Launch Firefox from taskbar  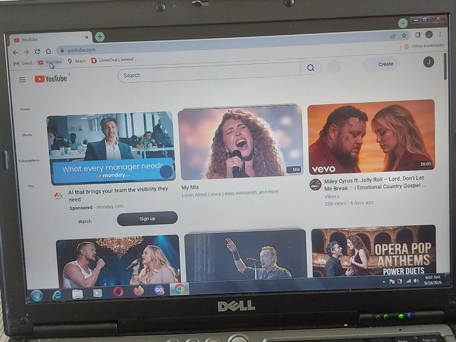[139, 291]
